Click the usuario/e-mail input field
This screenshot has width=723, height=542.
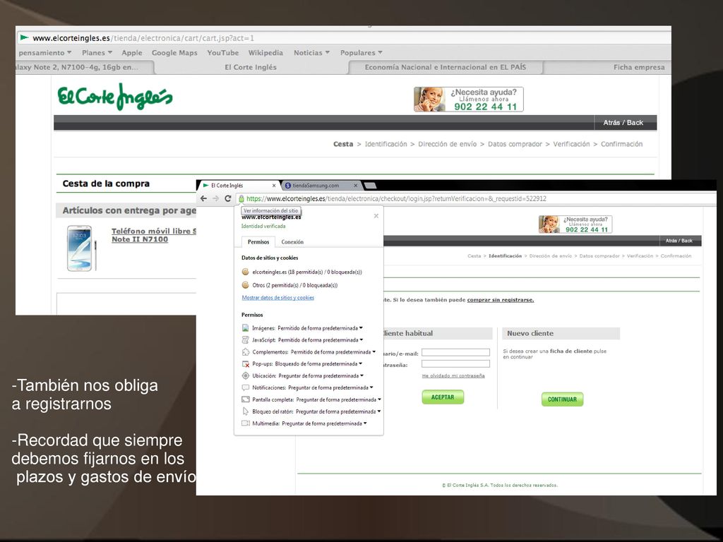[x=455, y=352]
